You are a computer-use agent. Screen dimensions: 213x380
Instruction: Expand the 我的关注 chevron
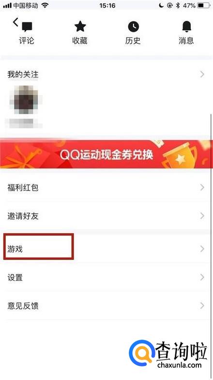click(x=202, y=74)
